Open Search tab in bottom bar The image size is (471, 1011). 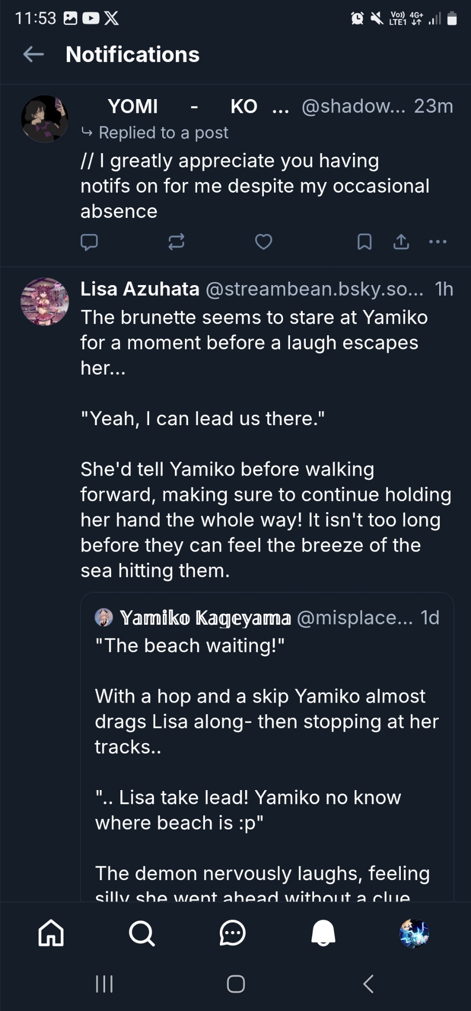point(142,933)
